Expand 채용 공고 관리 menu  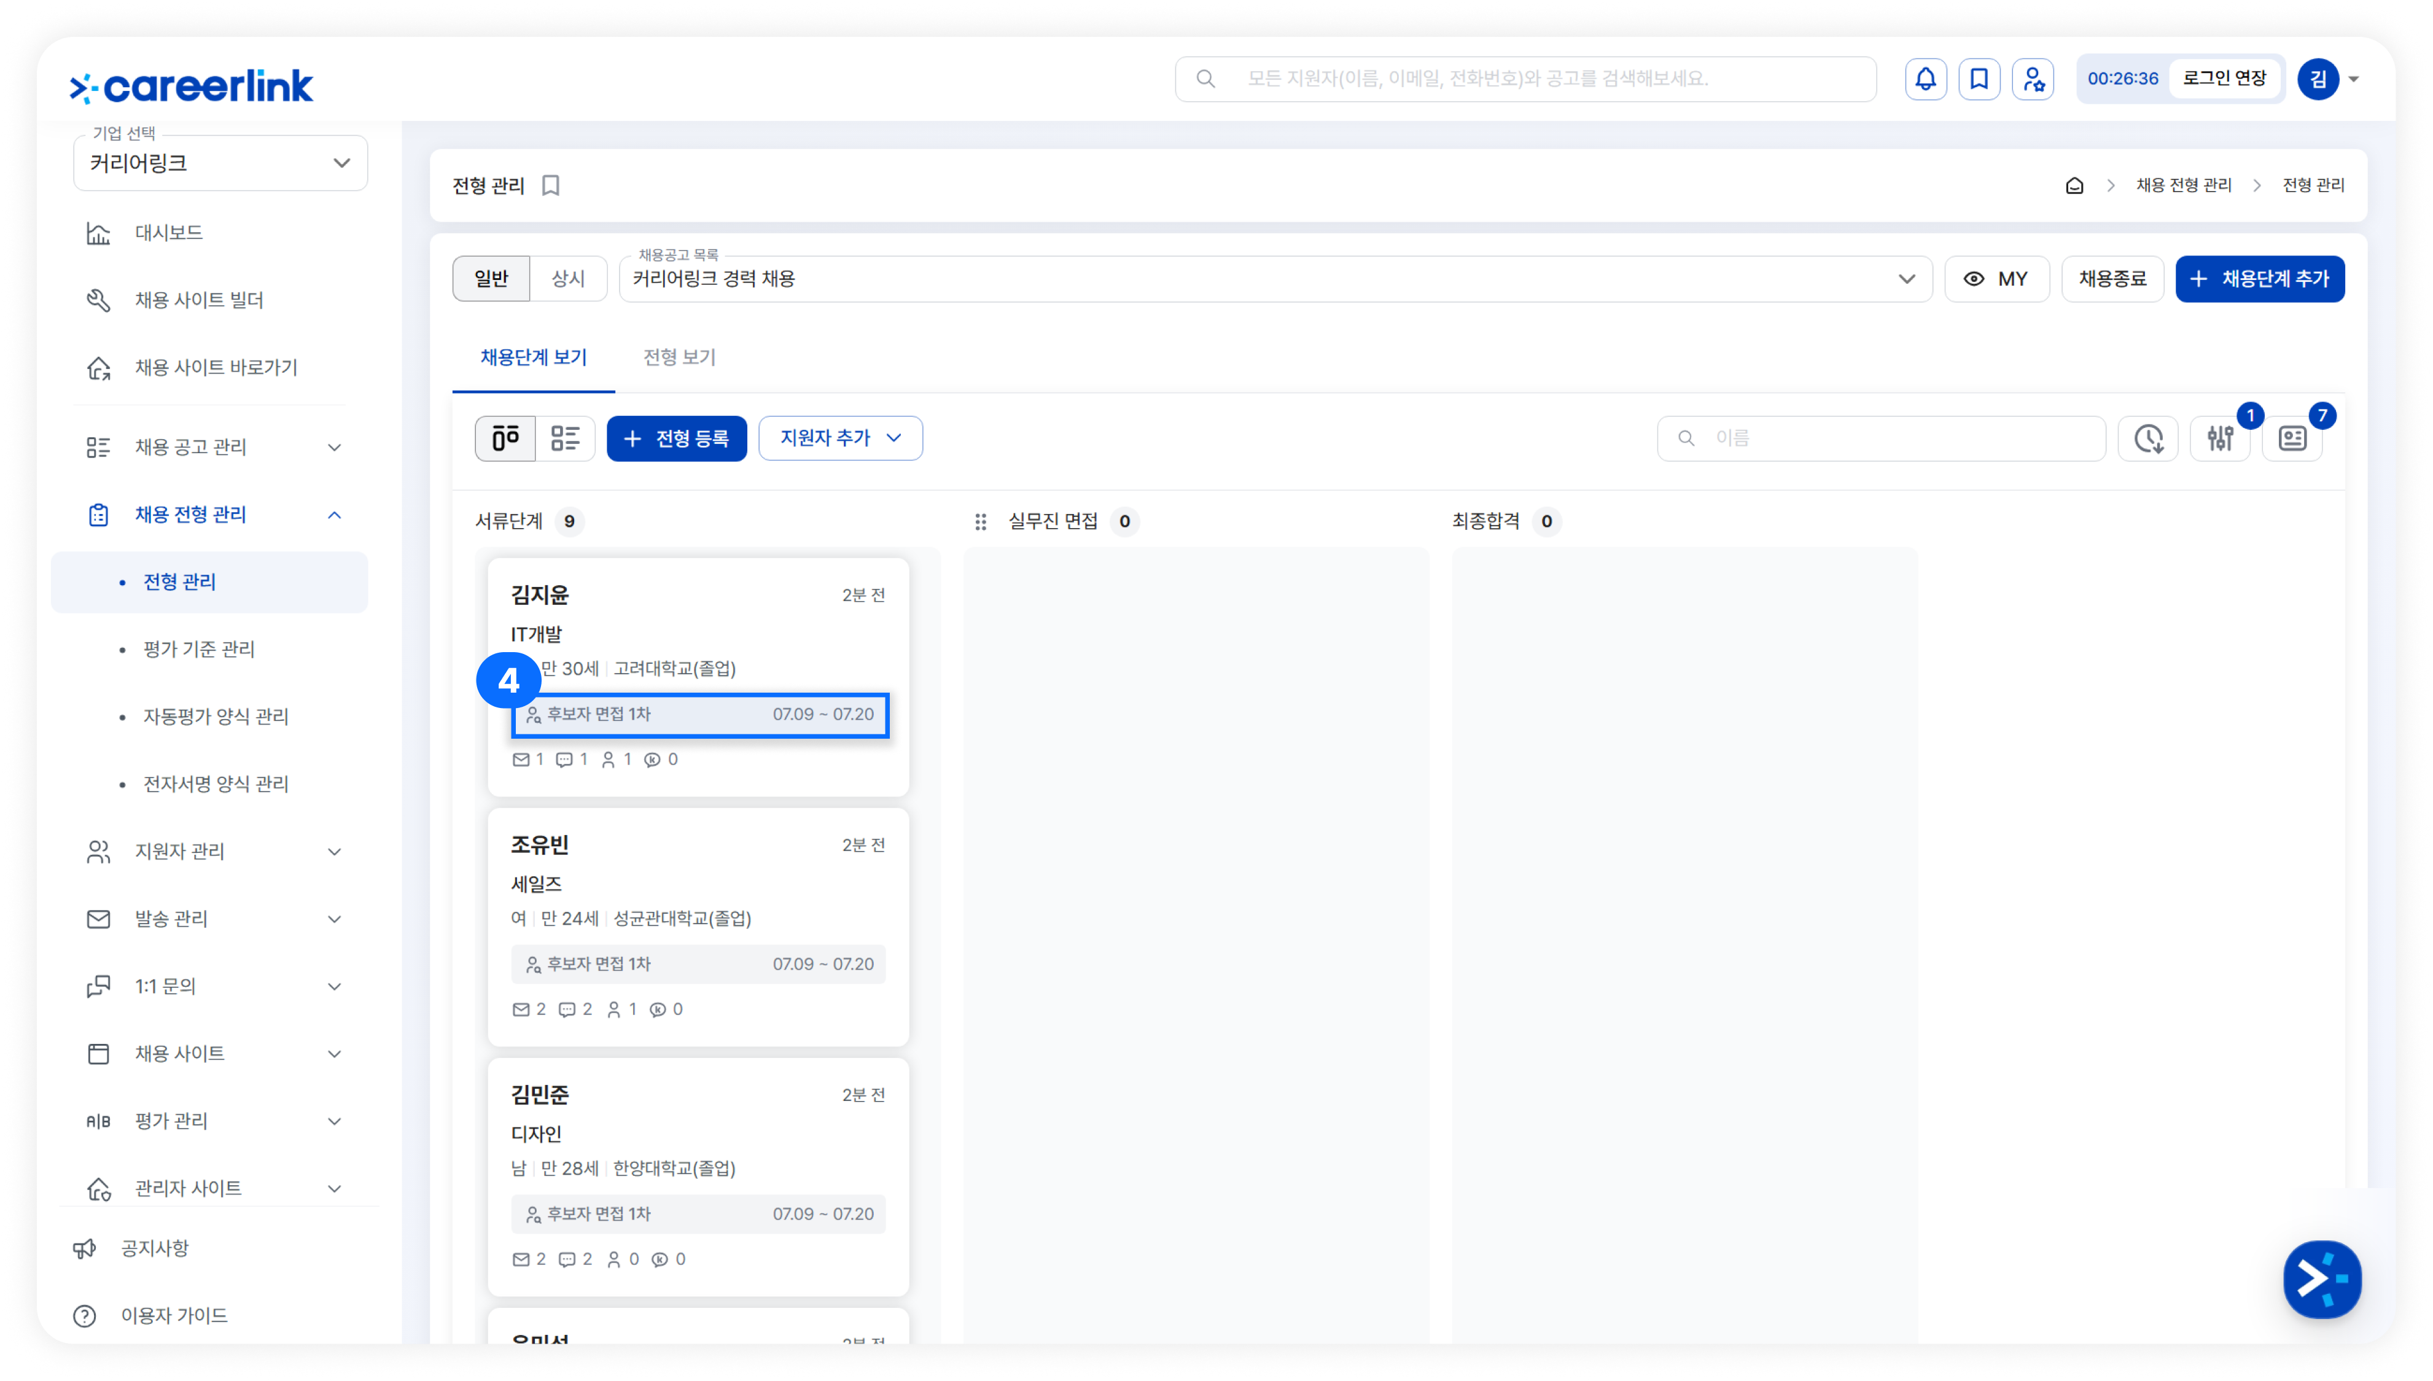pos(211,448)
